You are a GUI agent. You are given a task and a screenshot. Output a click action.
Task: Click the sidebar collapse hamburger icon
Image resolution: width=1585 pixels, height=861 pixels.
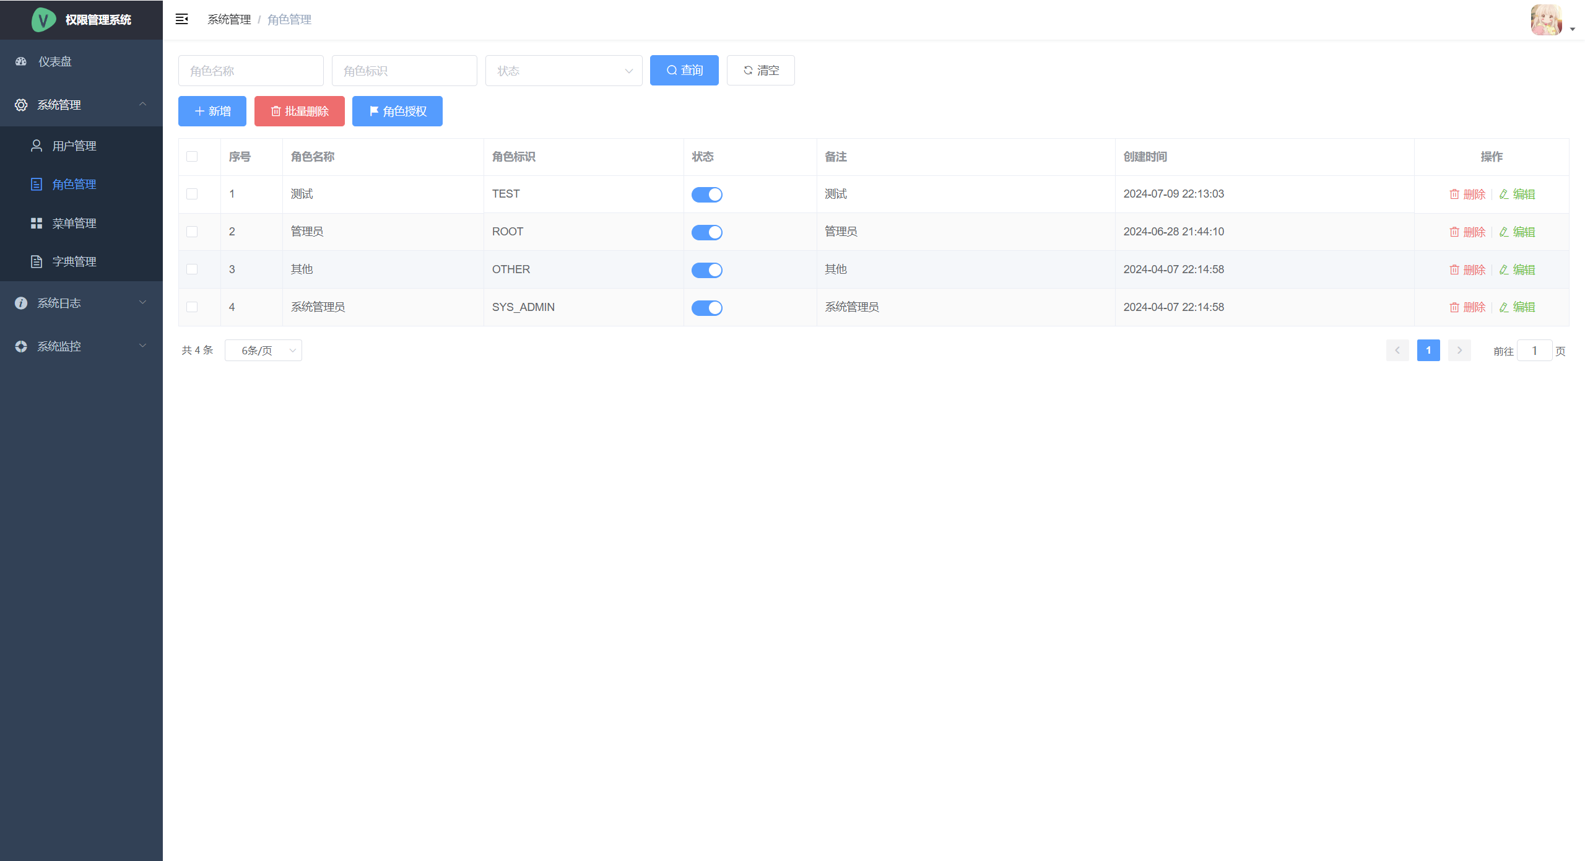click(x=181, y=19)
